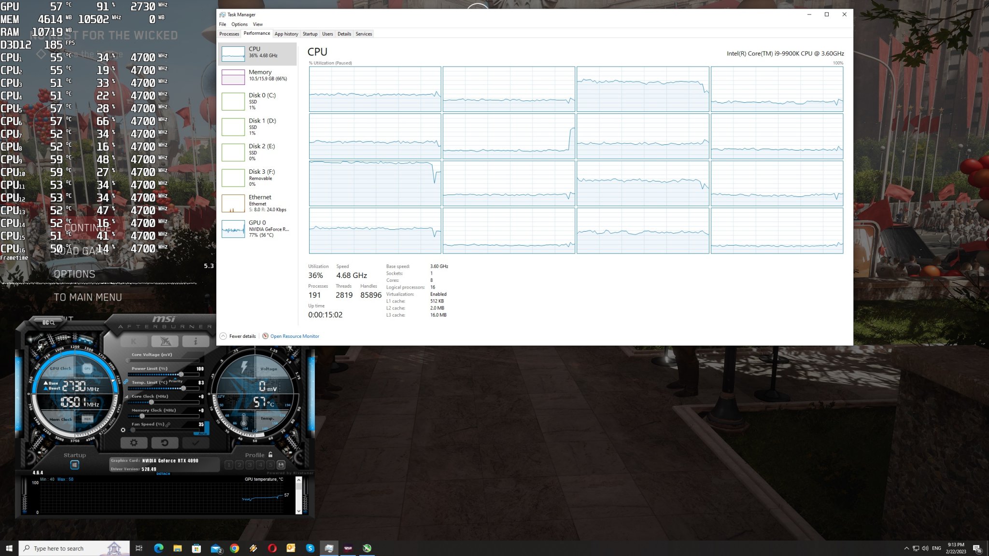Click Detach below the driver version
This screenshot has width=989, height=556.
163,474
